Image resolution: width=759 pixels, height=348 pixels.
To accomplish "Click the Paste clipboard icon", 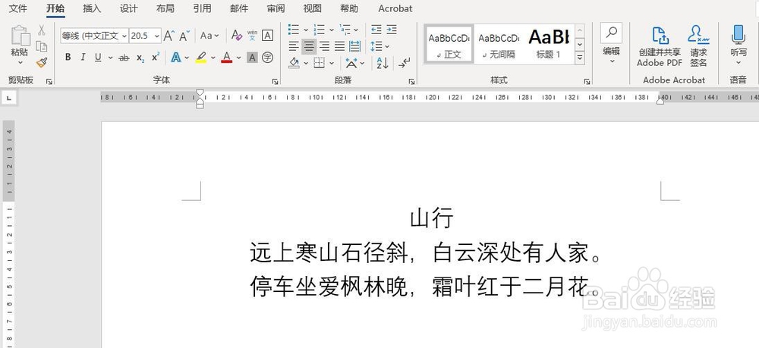I will click(20, 36).
